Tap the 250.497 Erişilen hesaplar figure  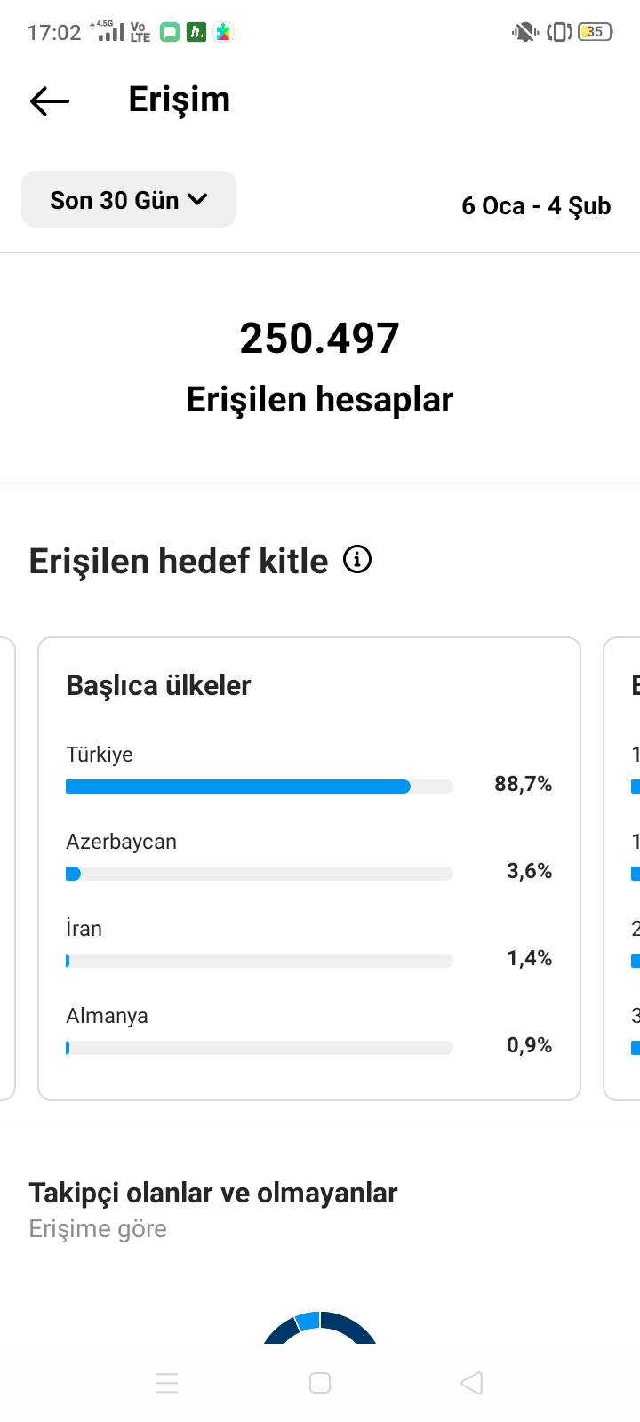coord(320,368)
